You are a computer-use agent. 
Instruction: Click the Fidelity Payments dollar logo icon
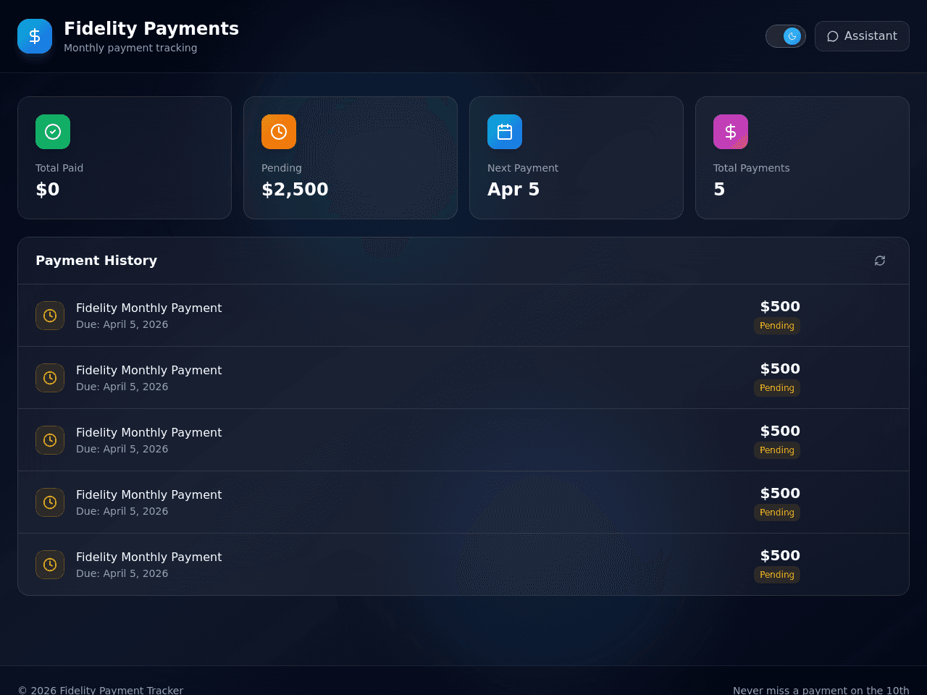point(35,36)
